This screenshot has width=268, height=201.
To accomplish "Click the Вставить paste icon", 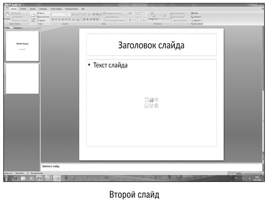I will (x=8, y=15).
